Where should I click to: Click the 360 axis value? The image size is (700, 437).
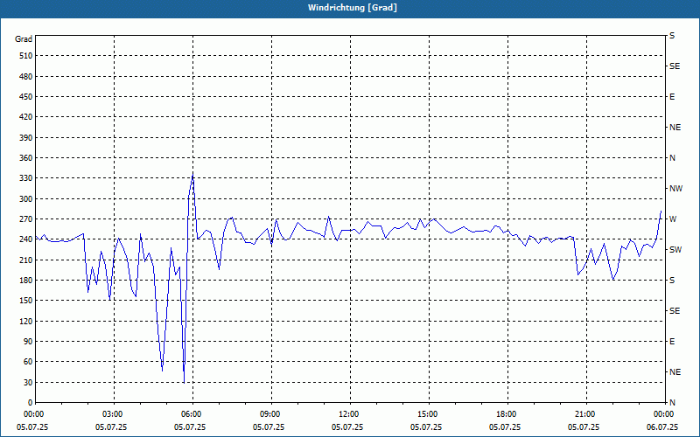point(26,158)
